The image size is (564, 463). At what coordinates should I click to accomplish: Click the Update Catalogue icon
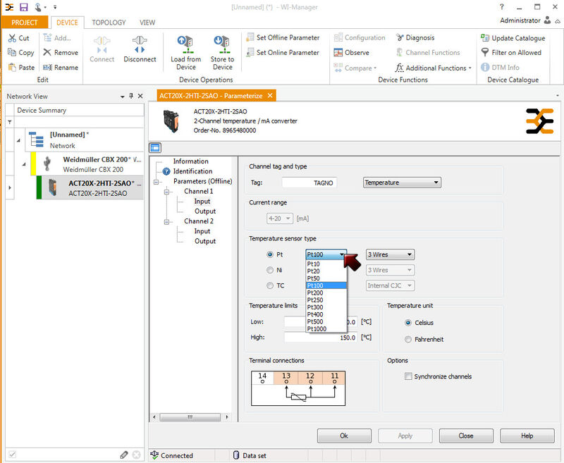485,38
